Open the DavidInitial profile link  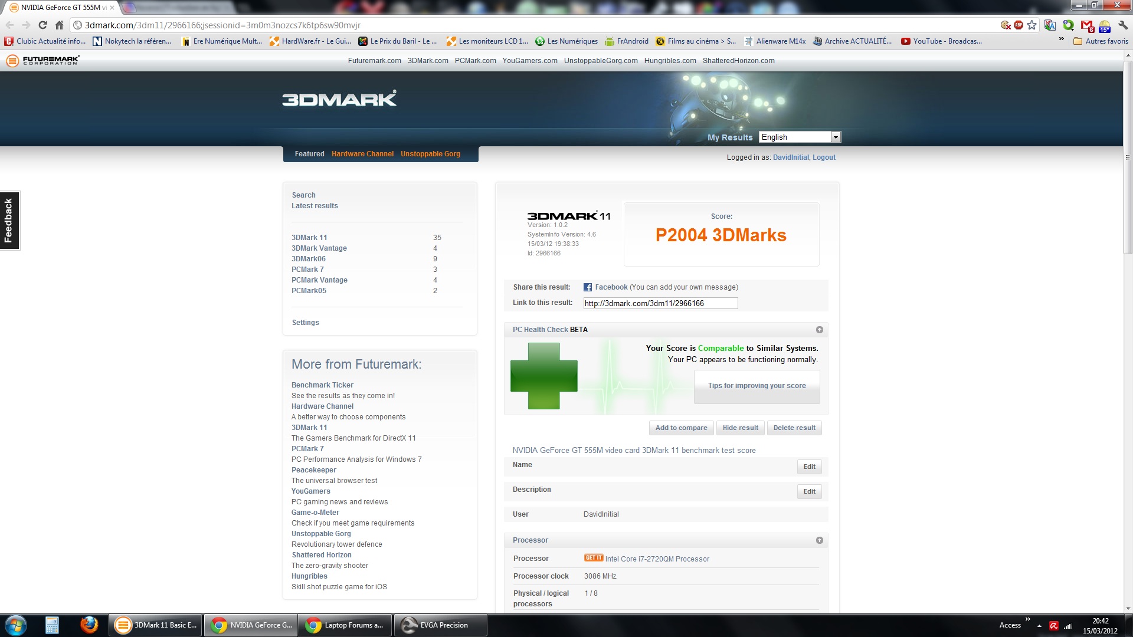pos(791,157)
